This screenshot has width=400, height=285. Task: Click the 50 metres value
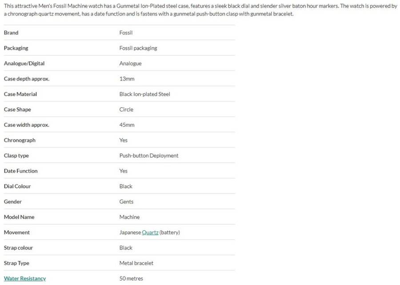[131, 278]
